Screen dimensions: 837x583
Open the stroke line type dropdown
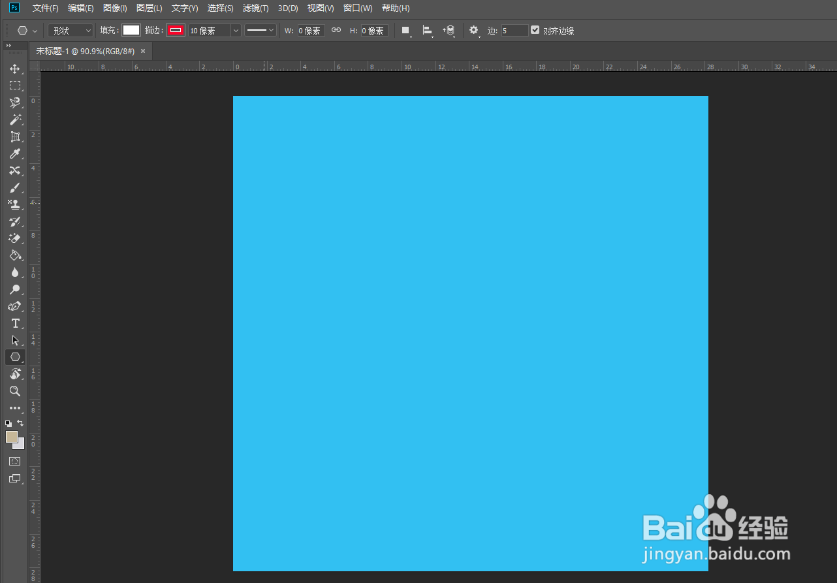pos(261,30)
